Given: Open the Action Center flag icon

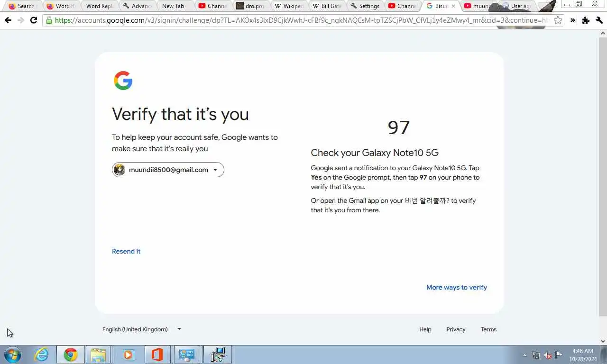Looking at the screenshot, I should (559, 355).
